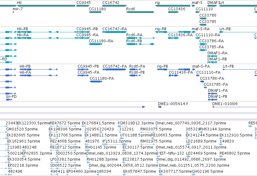Select the CG33786 gene bar
257x176 pixels.
tap(203, 18)
